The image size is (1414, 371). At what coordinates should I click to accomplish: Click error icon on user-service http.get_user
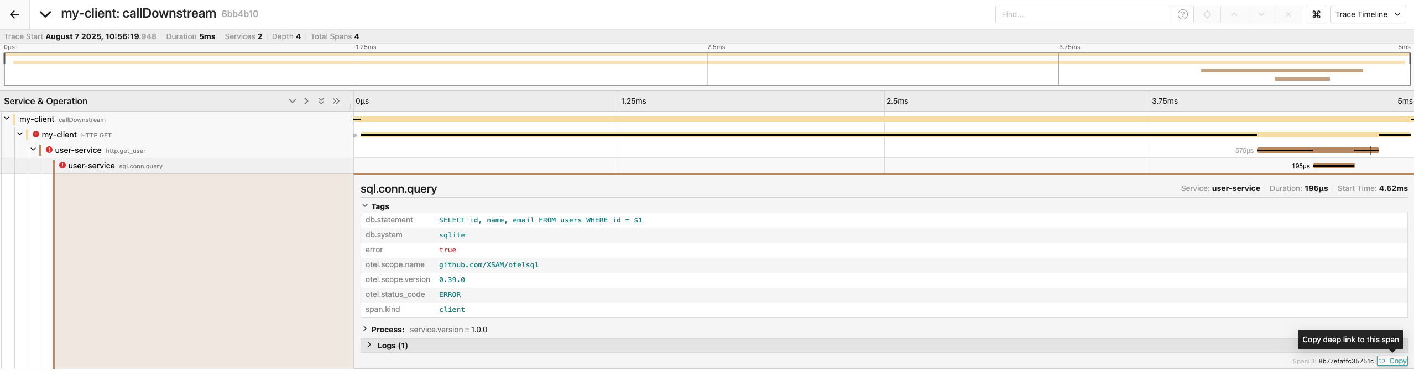pos(49,150)
